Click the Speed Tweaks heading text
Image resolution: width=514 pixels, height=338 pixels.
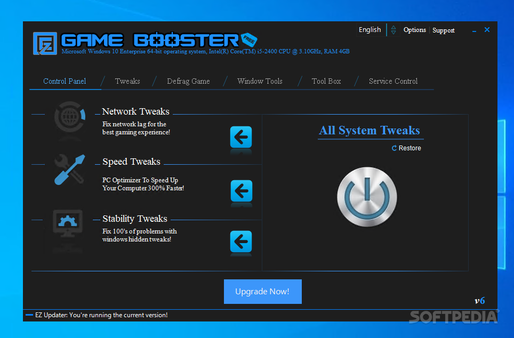pos(132,162)
